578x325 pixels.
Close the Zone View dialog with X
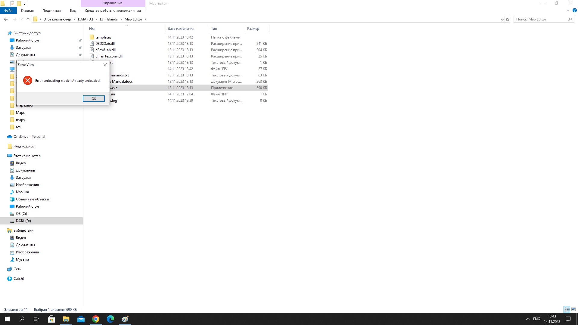105,65
